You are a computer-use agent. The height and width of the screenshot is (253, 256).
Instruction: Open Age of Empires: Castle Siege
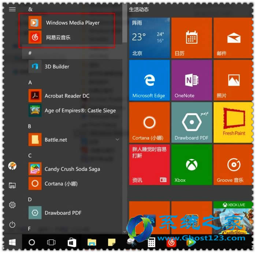pyautogui.click(x=80, y=110)
